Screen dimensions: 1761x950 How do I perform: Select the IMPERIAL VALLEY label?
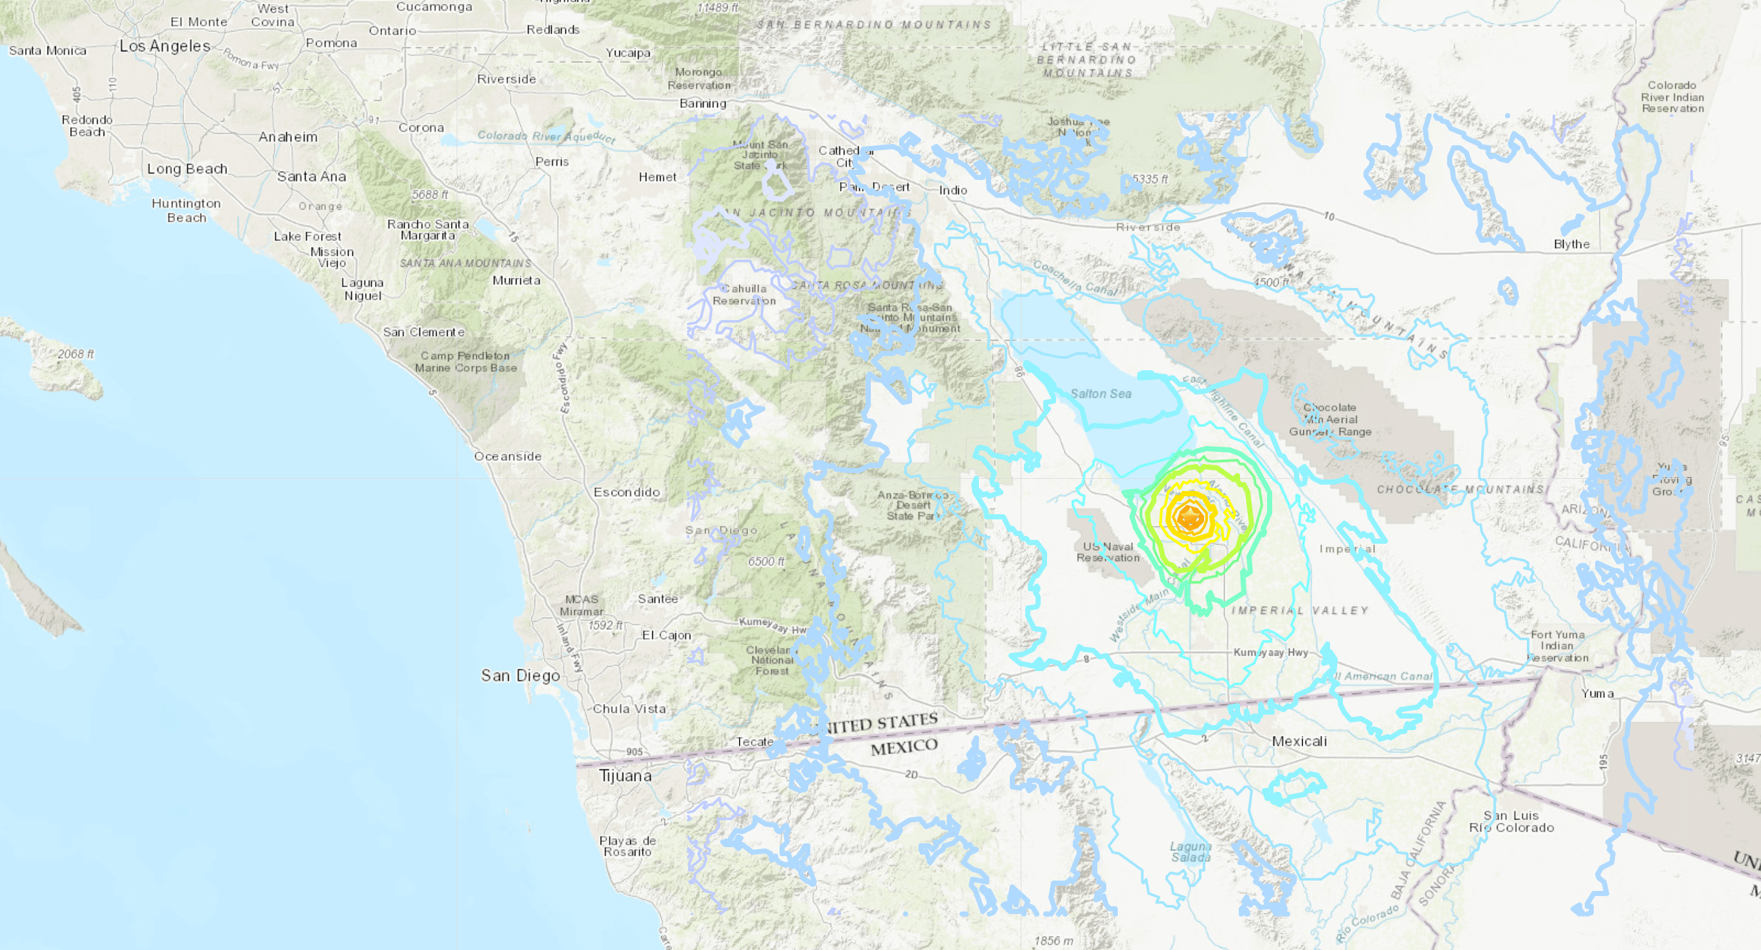point(1300,611)
